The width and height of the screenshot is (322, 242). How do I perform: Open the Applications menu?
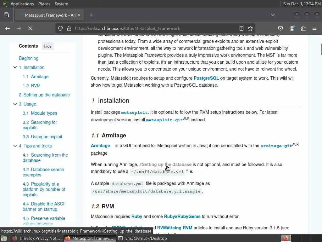22,4
